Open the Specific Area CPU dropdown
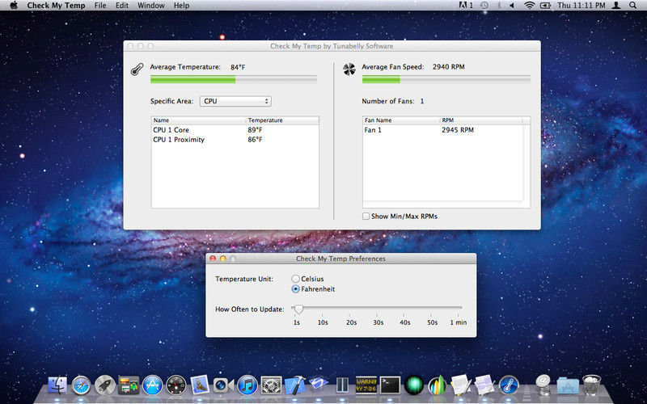 [x=235, y=101]
